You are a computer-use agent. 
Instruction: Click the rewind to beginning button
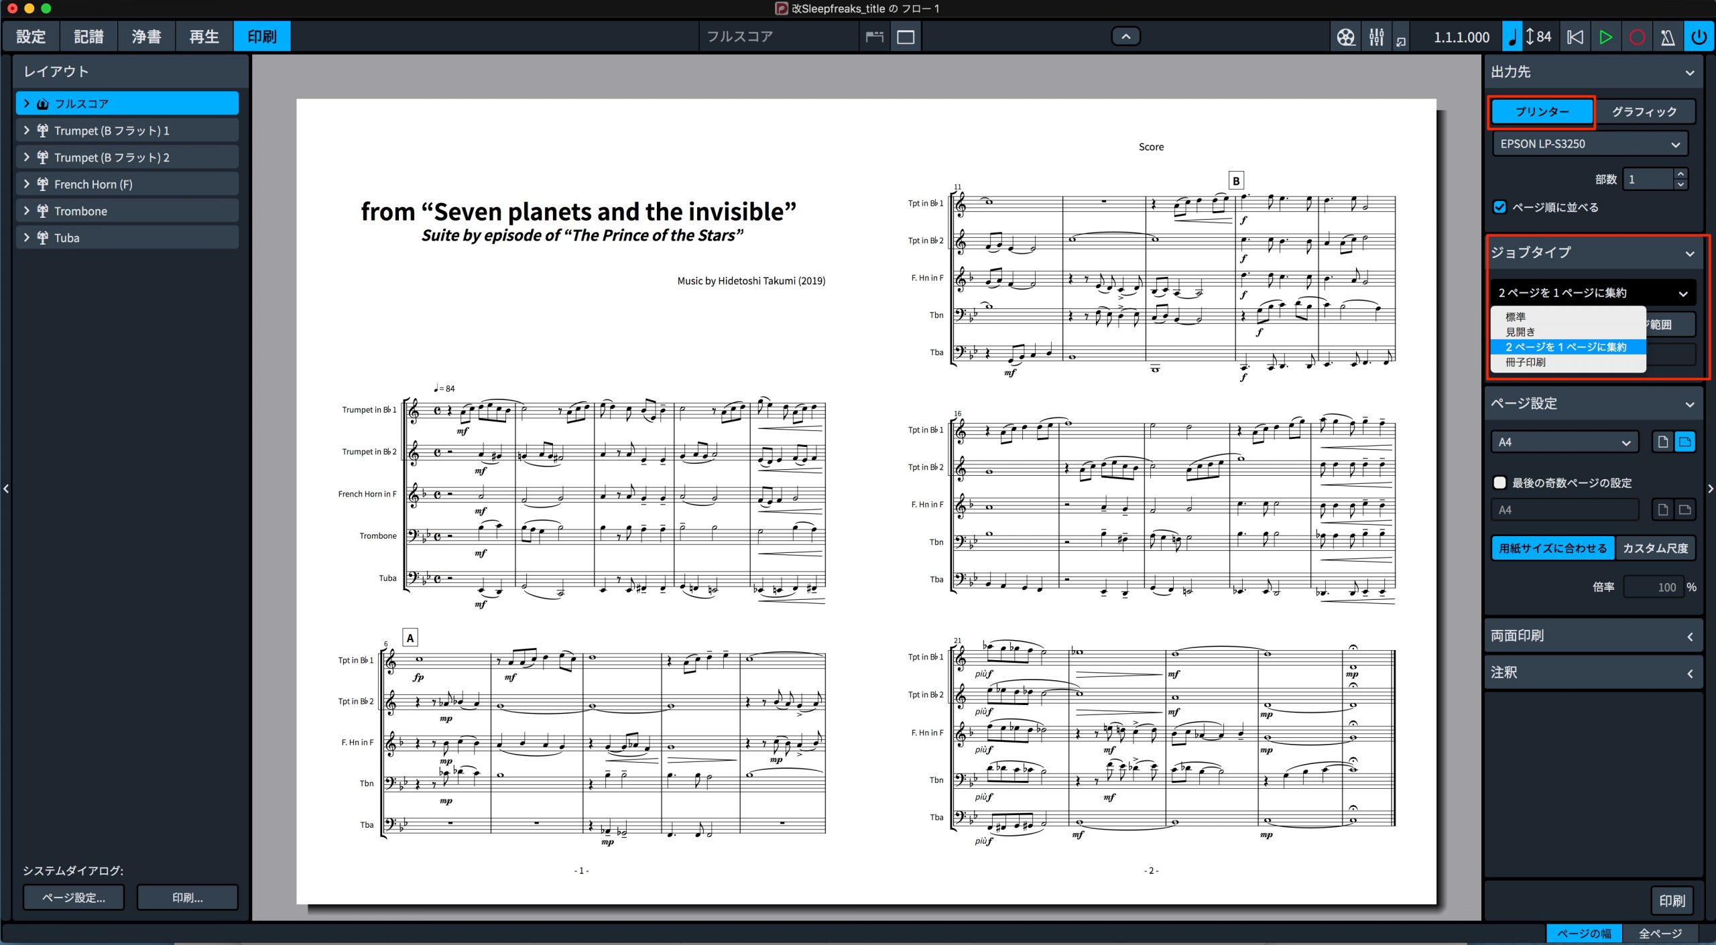pos(1575,37)
